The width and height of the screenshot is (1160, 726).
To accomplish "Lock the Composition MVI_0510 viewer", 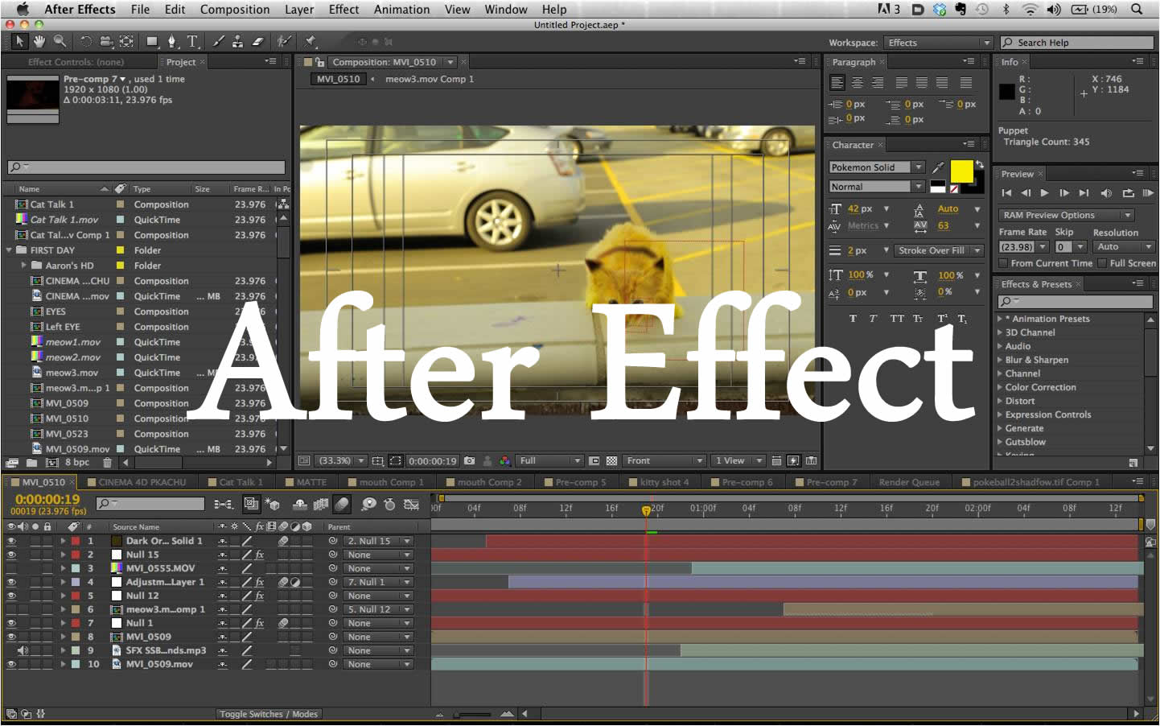I will [x=320, y=62].
